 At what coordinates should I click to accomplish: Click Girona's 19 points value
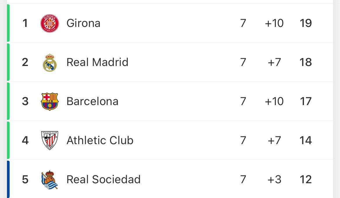click(x=306, y=23)
